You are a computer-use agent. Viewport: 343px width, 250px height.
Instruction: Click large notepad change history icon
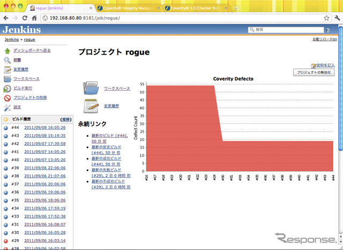tap(91, 106)
